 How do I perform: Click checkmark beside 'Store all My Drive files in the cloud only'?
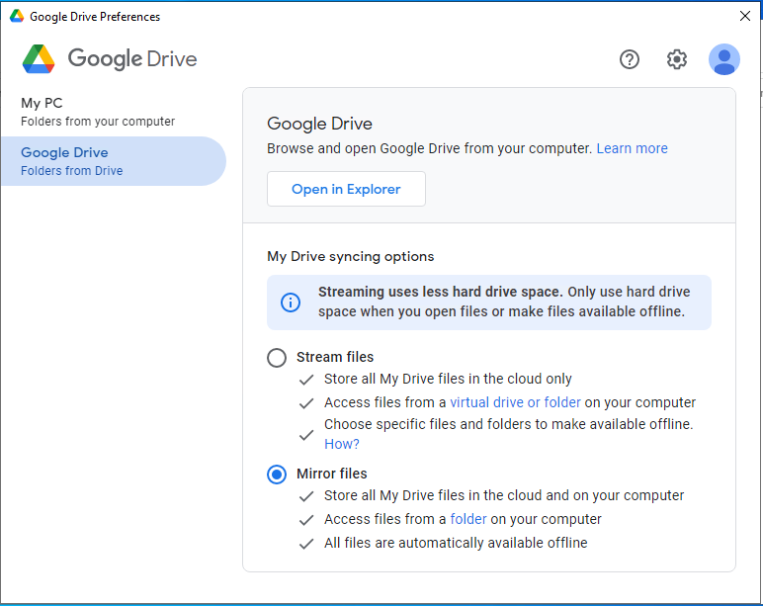(306, 379)
